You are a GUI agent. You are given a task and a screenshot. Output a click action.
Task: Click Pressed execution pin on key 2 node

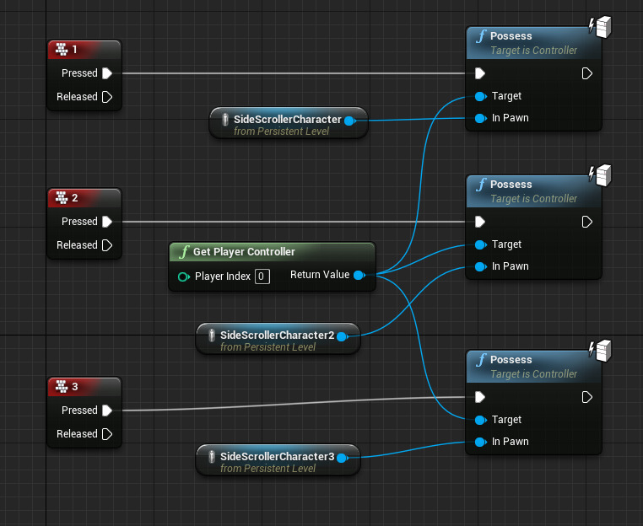pos(107,222)
